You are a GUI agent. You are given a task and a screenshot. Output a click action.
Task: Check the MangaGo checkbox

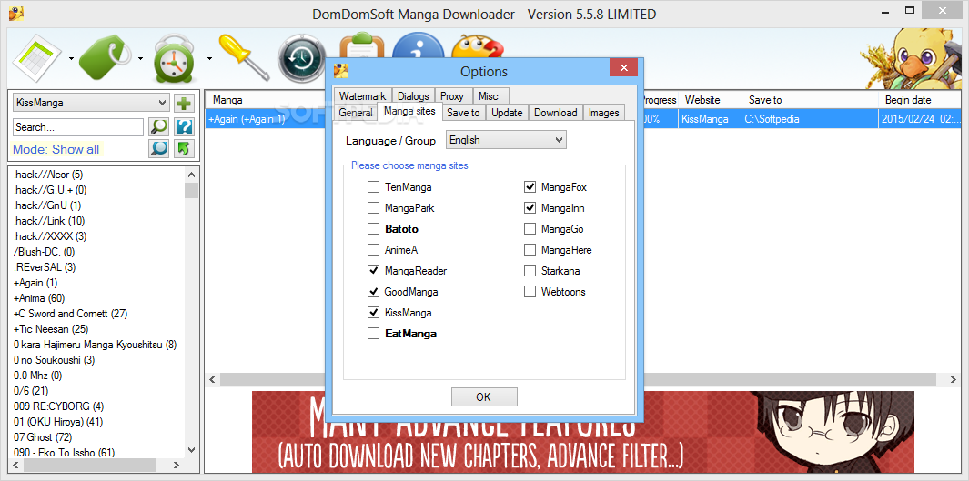point(530,228)
